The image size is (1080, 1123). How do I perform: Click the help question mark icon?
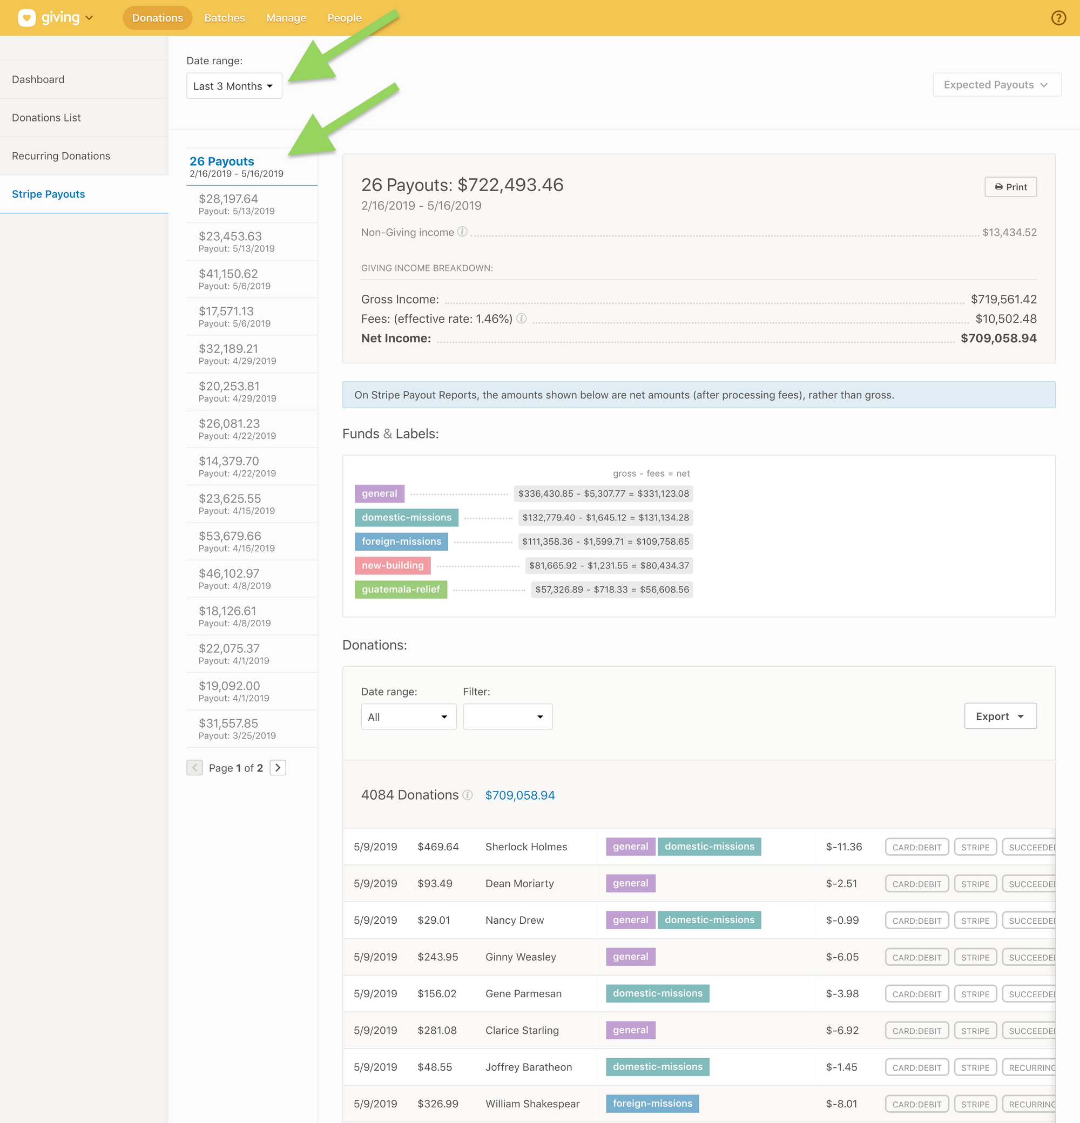point(1058,18)
